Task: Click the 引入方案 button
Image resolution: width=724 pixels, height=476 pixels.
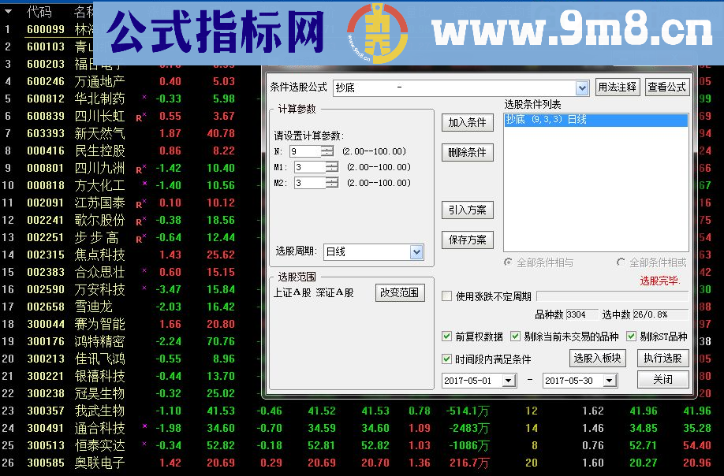Action: [x=467, y=210]
